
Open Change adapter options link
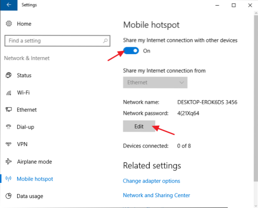[x=151, y=181]
